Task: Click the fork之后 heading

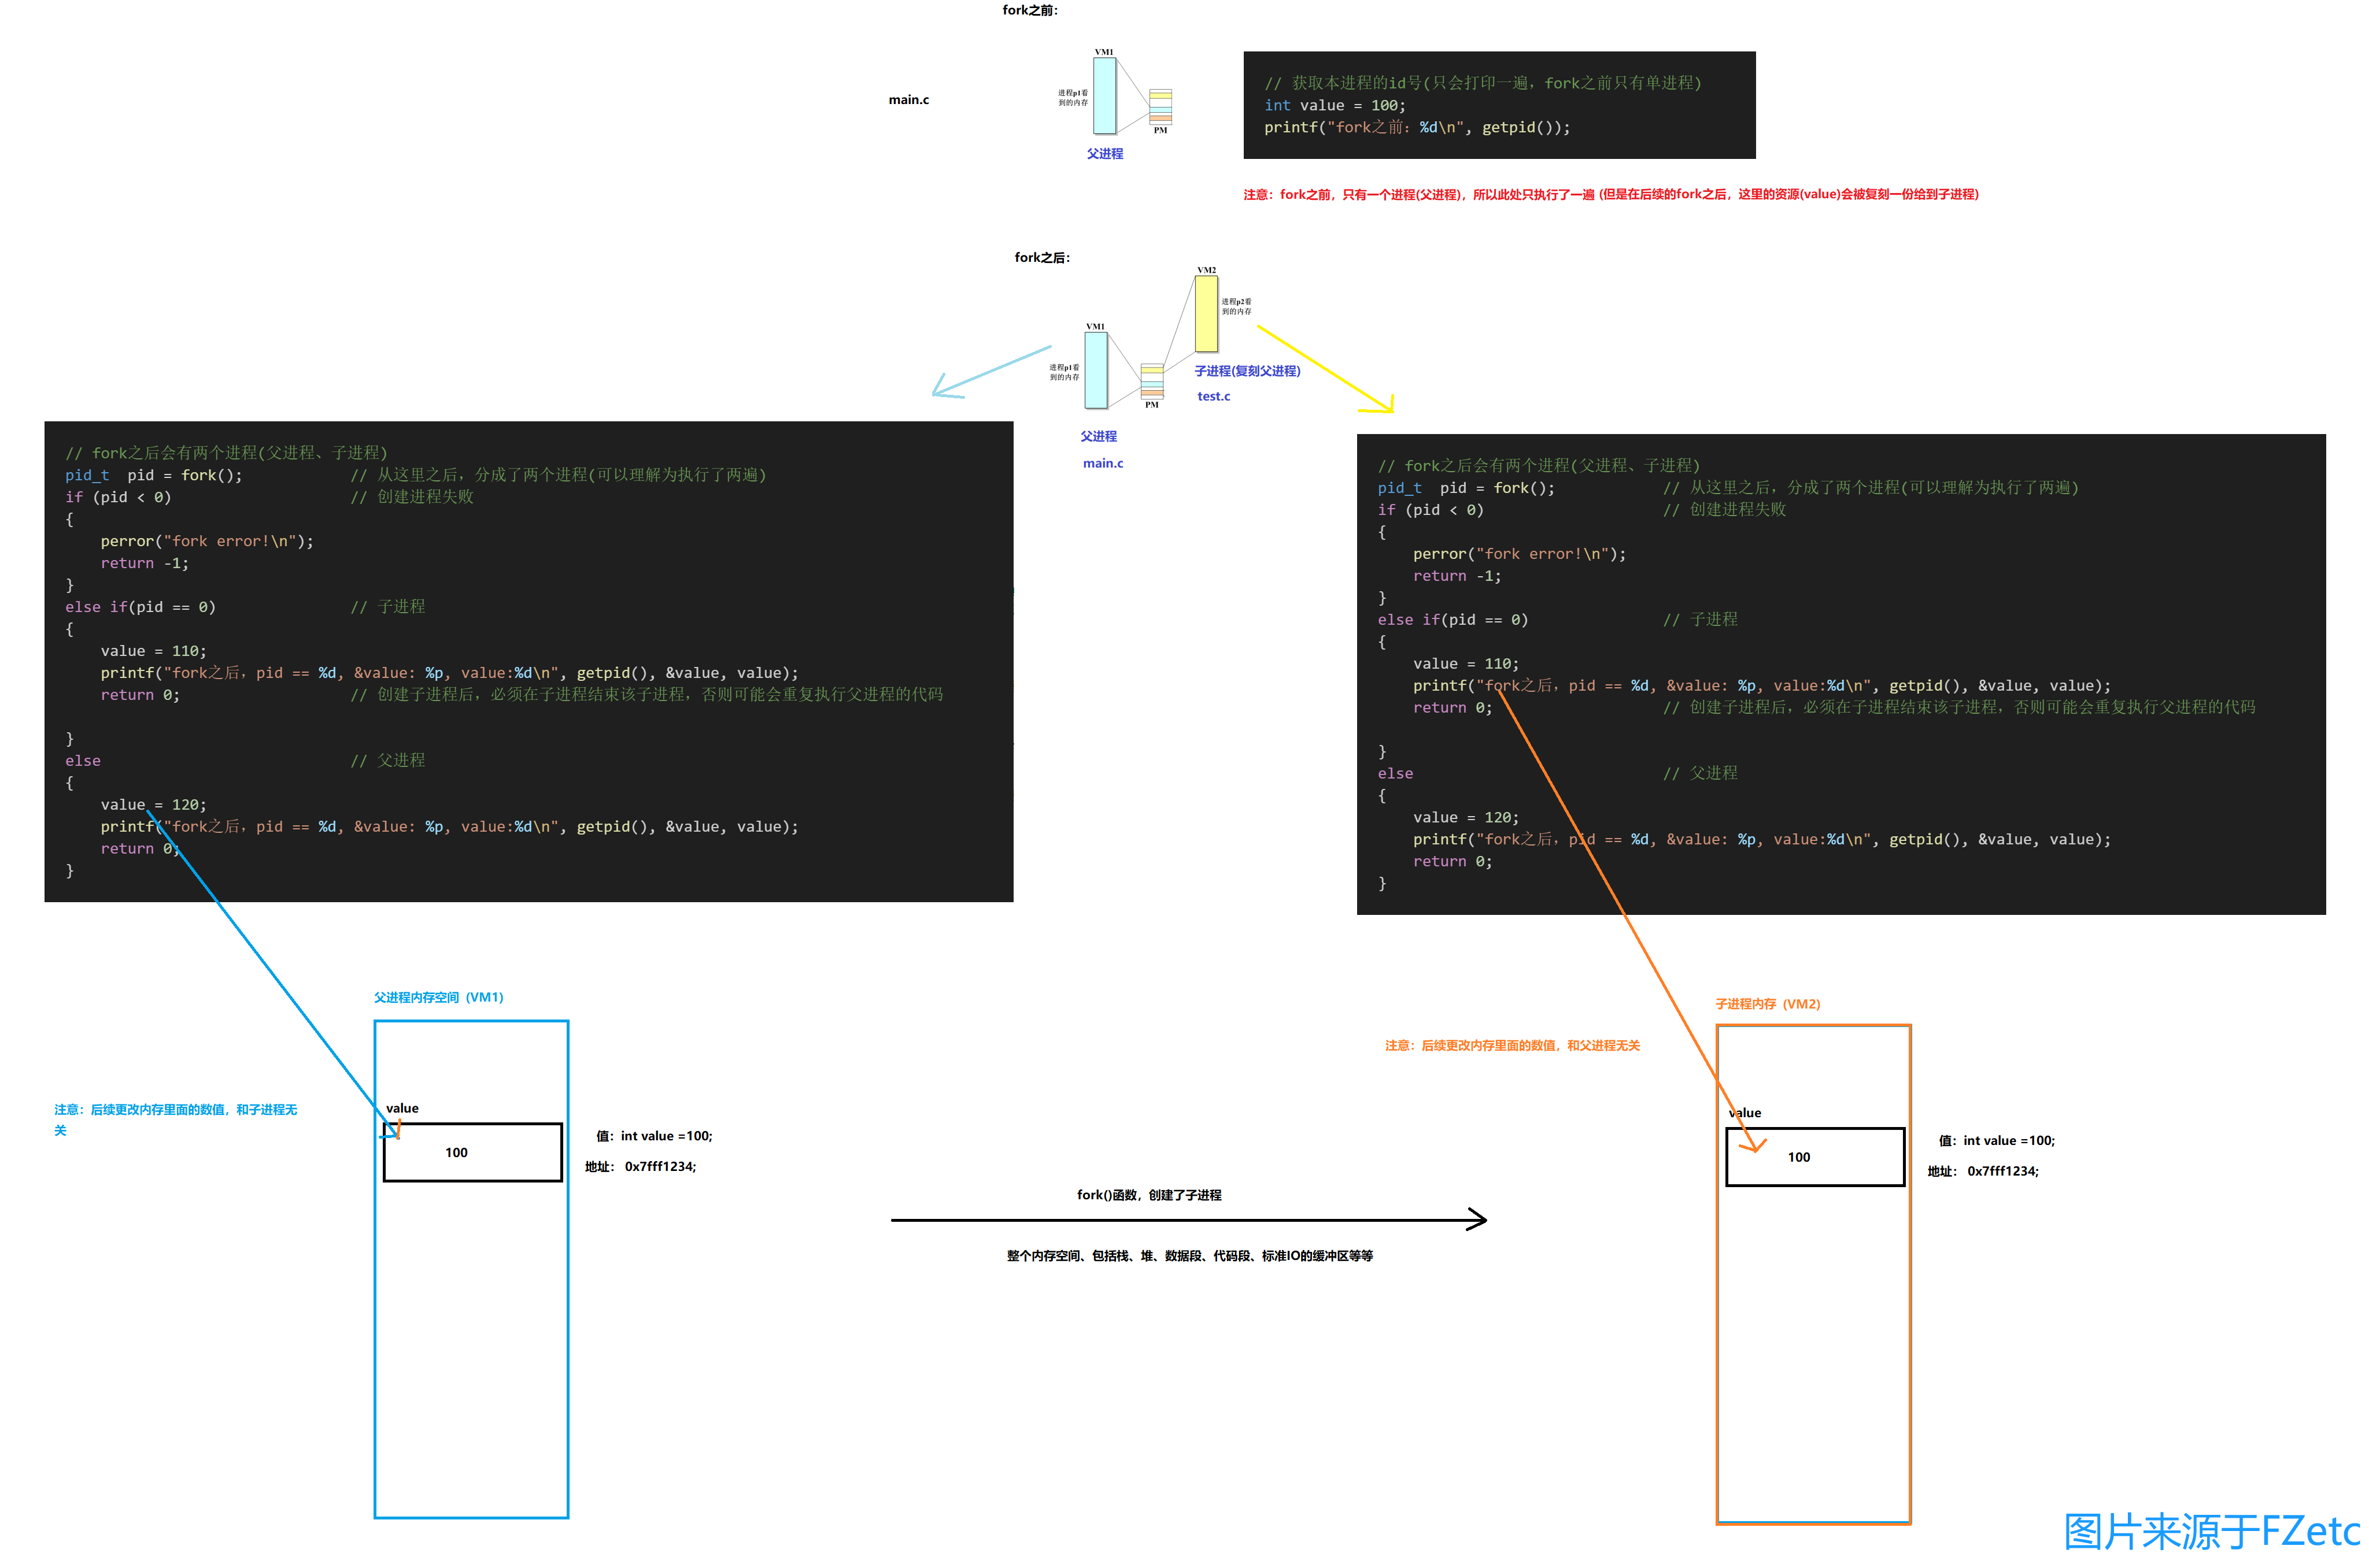Action: 1041,257
